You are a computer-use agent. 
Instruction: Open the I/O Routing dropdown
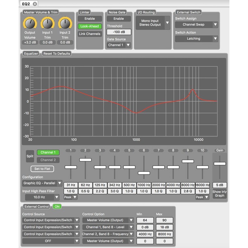[152, 23]
